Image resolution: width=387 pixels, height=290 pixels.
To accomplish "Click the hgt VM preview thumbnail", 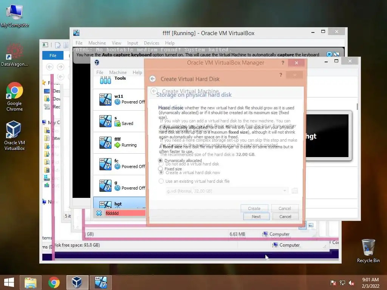I will (327, 136).
